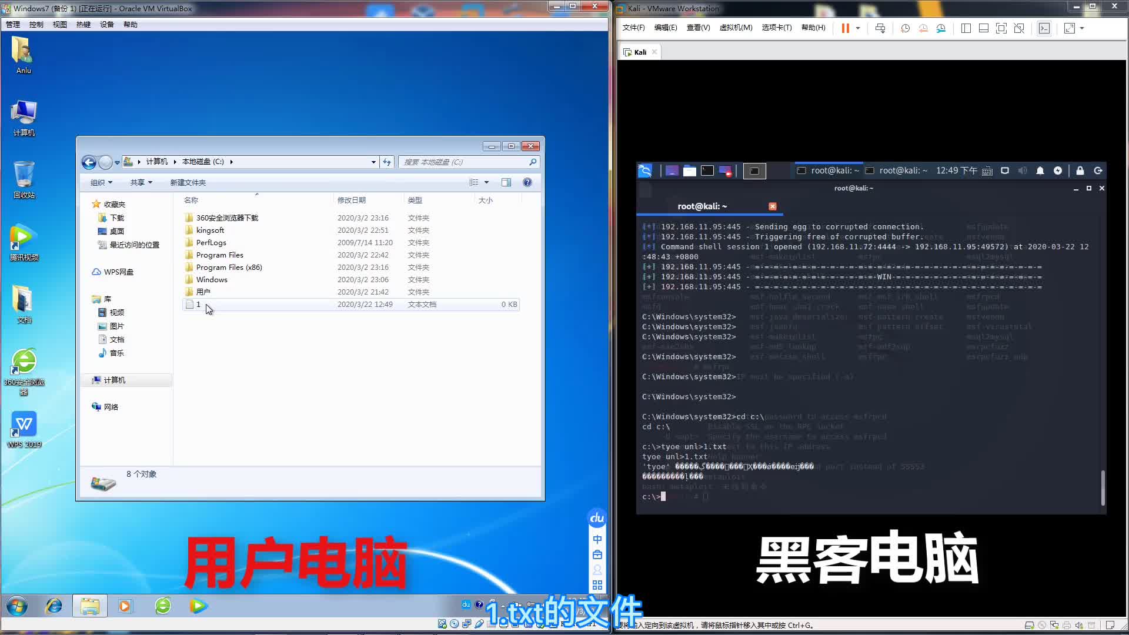
Task: Open the dropdown arrow beside the VMware pause button
Action: 858,28
